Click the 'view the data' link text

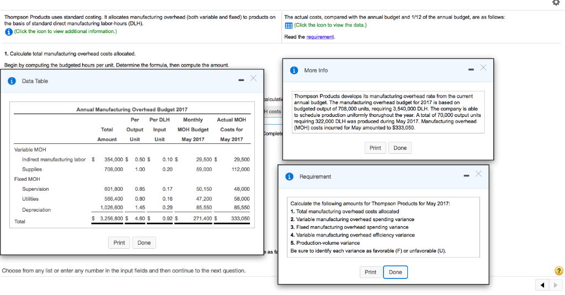point(331,25)
